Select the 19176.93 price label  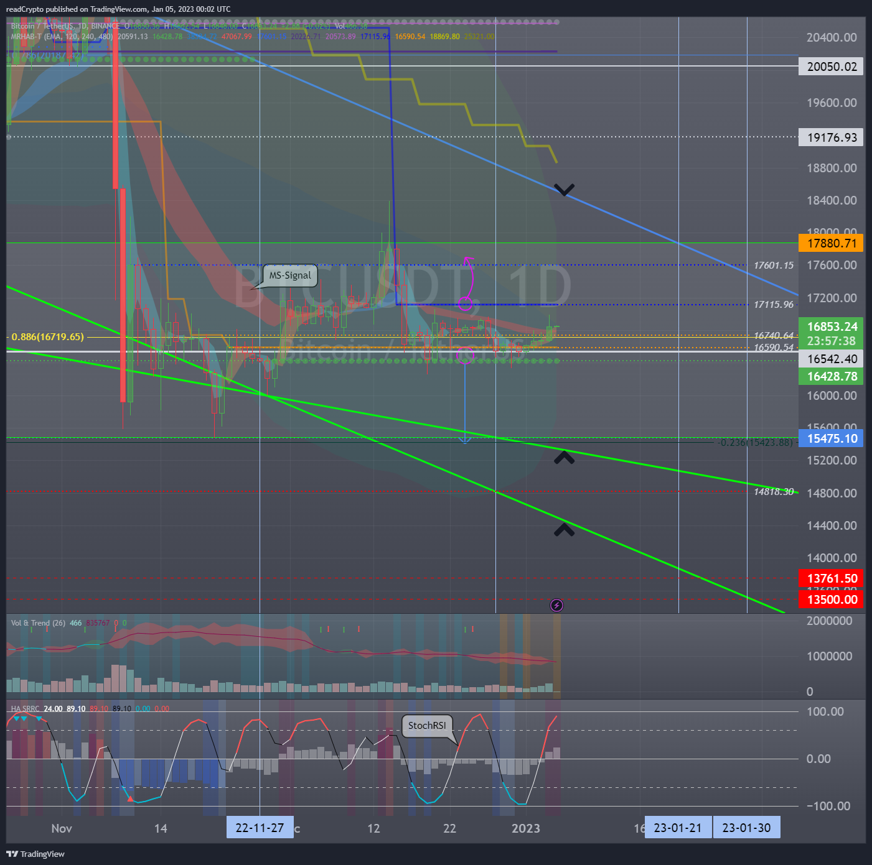coord(831,137)
